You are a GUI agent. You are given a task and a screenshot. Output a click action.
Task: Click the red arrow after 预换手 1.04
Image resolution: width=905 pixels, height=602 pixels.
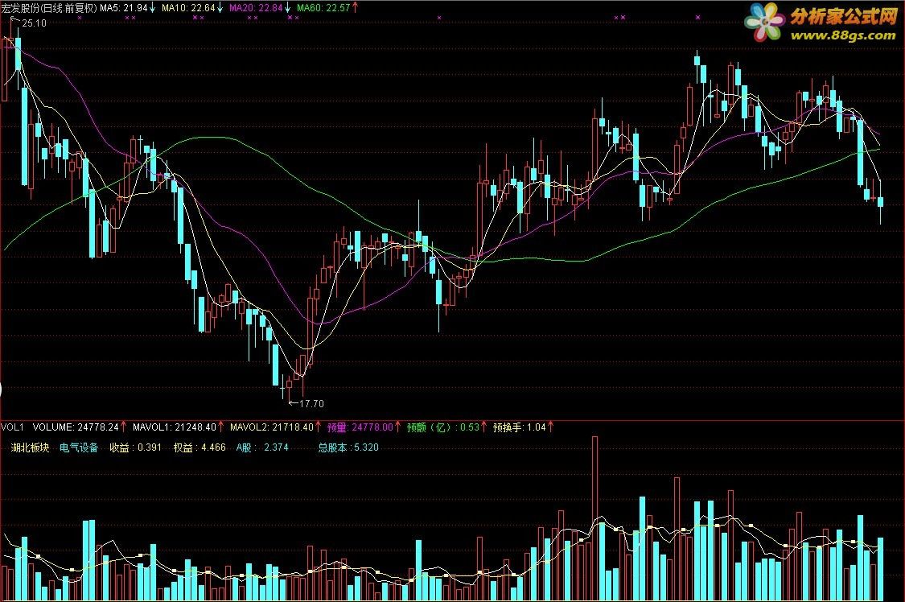(x=550, y=427)
